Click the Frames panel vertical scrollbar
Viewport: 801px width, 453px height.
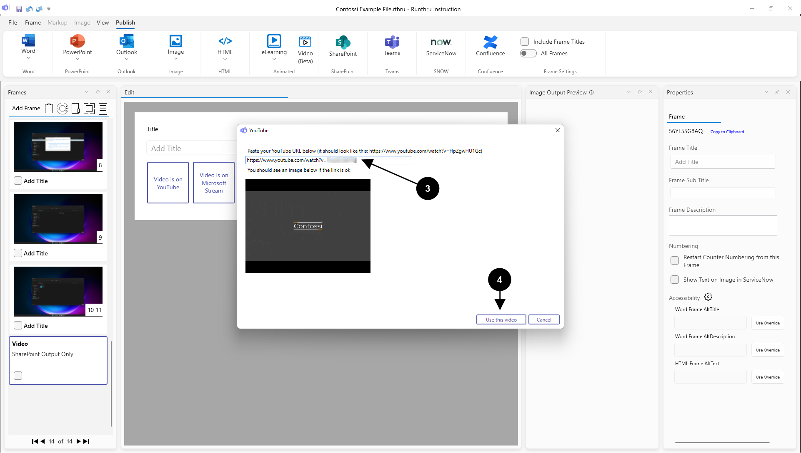coord(111,383)
